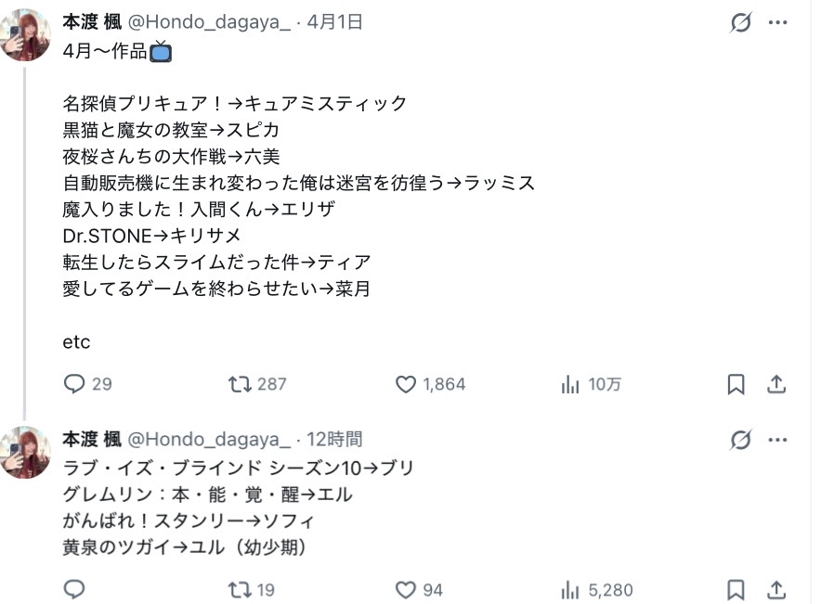
Task: View analytics showing 10万 views
Action: pyautogui.click(x=570, y=384)
